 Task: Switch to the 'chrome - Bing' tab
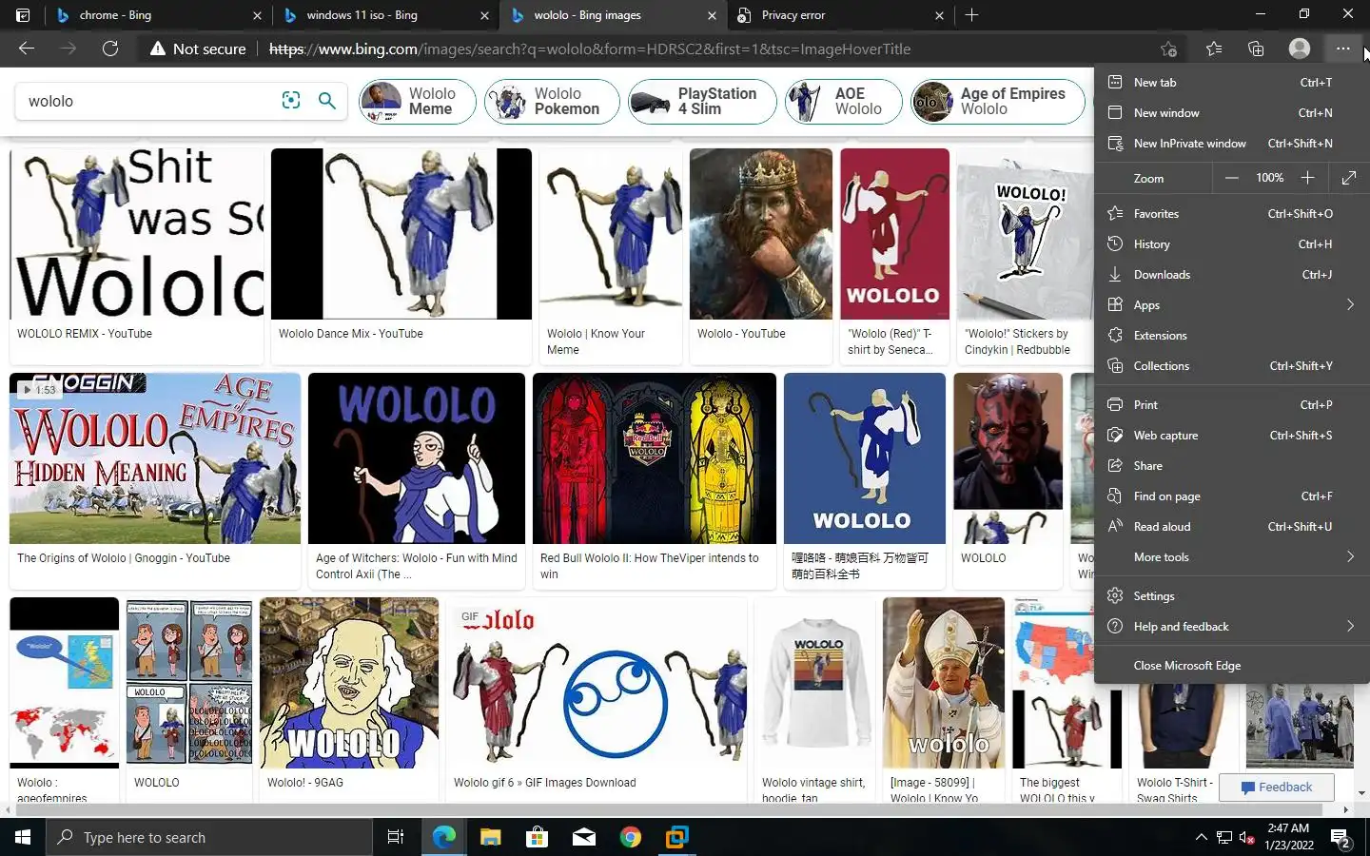tap(158, 15)
